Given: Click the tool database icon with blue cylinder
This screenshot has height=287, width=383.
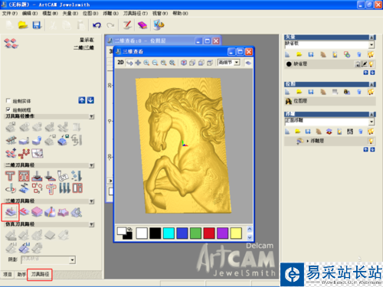Looking at the screenshot, I should point(38,140).
